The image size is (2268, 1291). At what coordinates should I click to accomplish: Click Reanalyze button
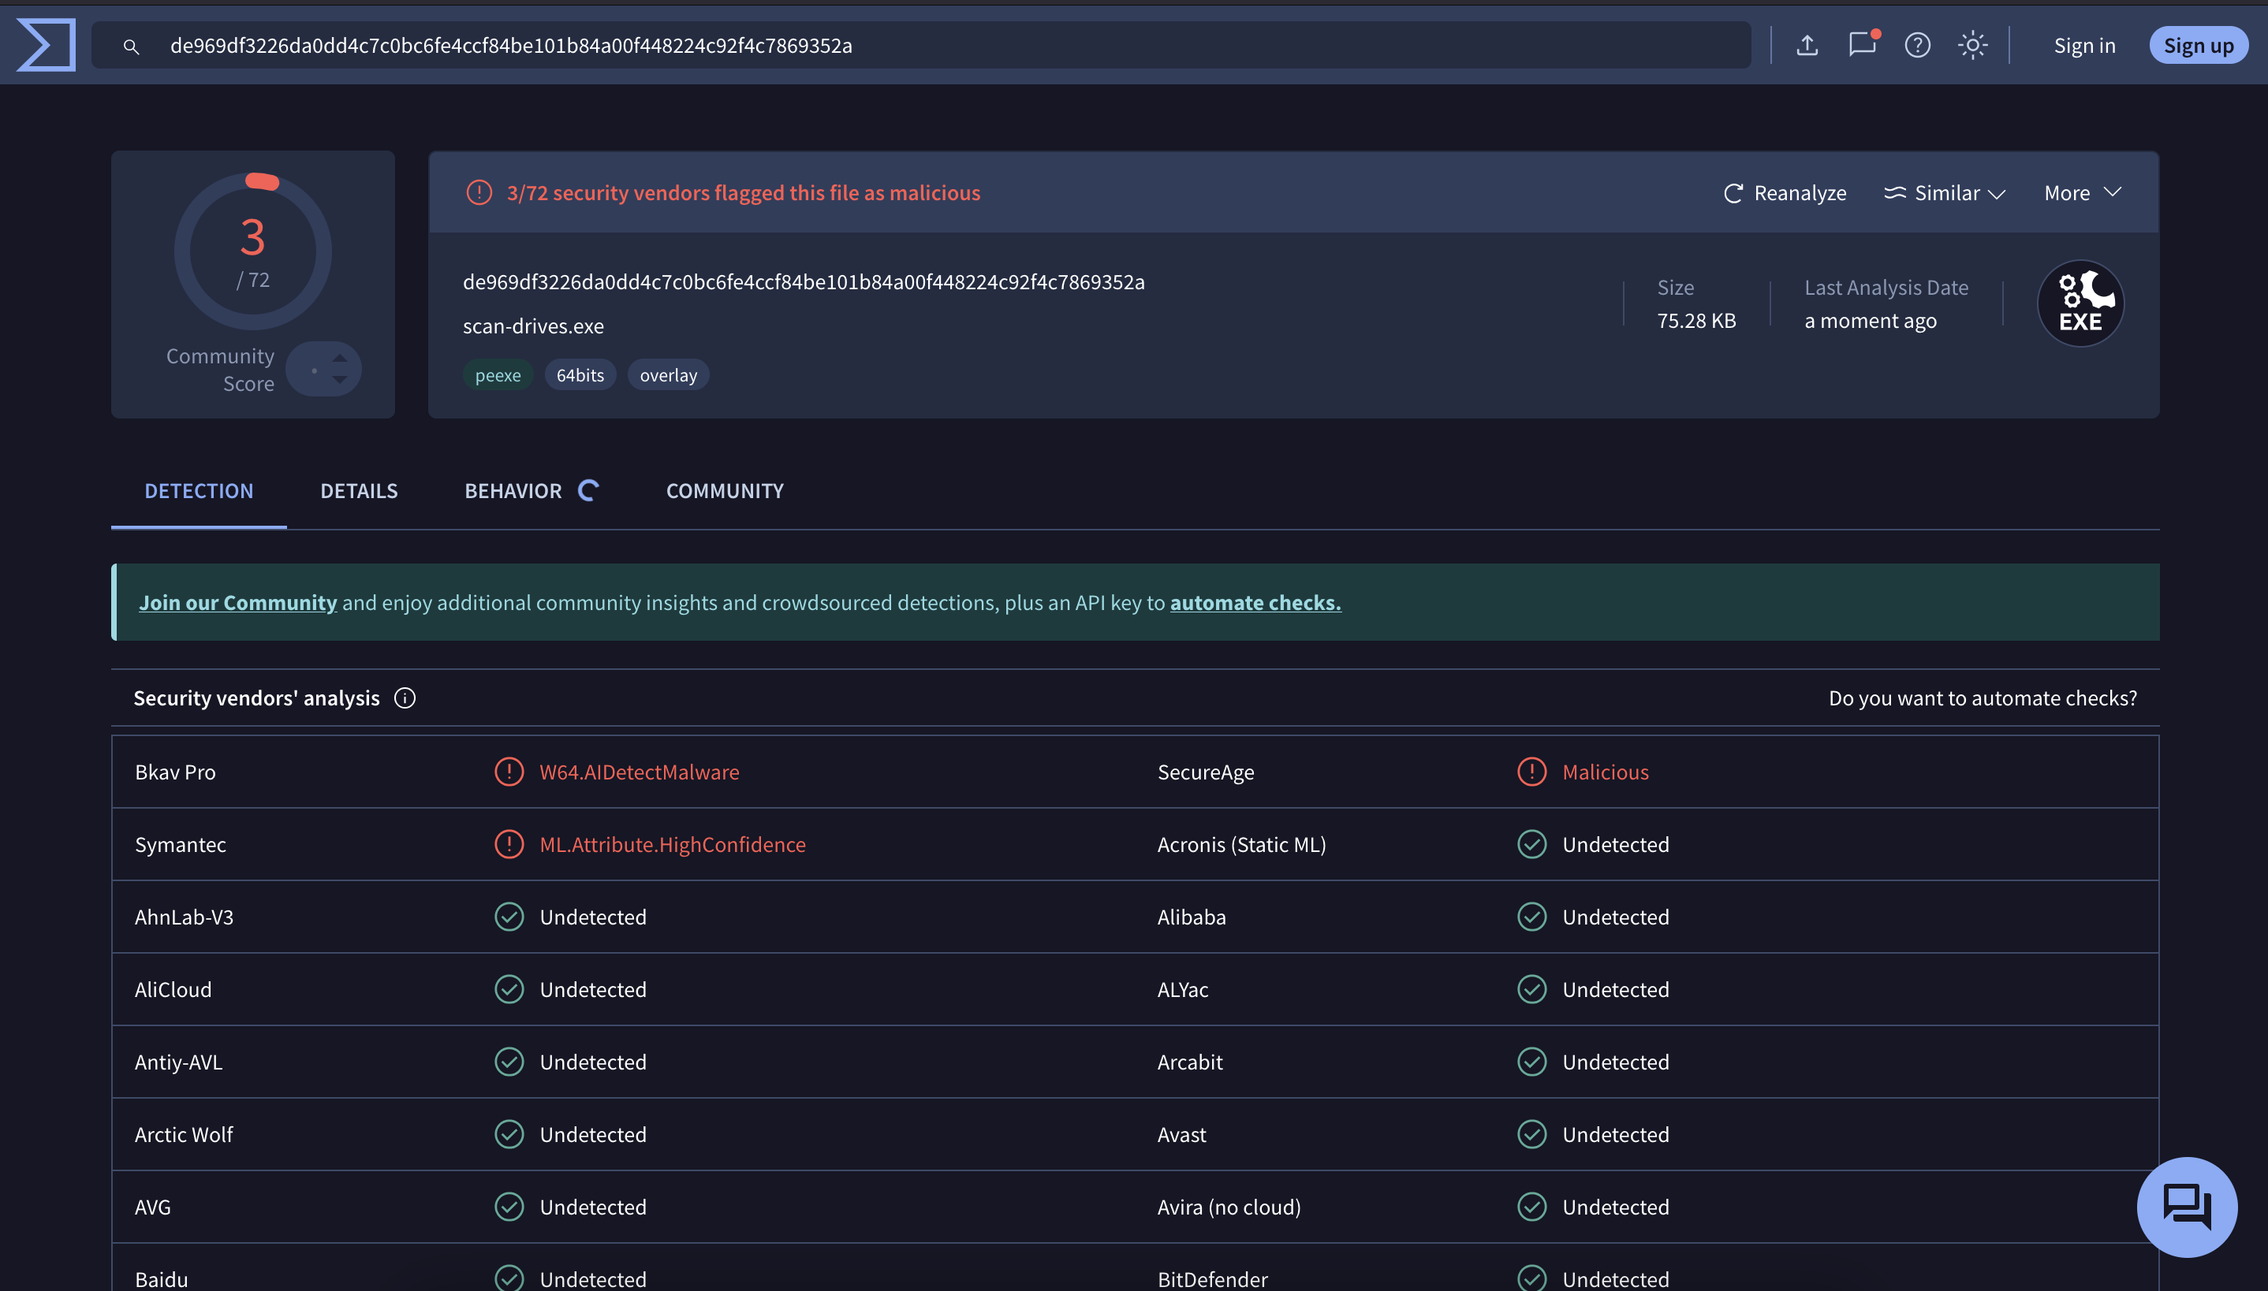(x=1785, y=192)
